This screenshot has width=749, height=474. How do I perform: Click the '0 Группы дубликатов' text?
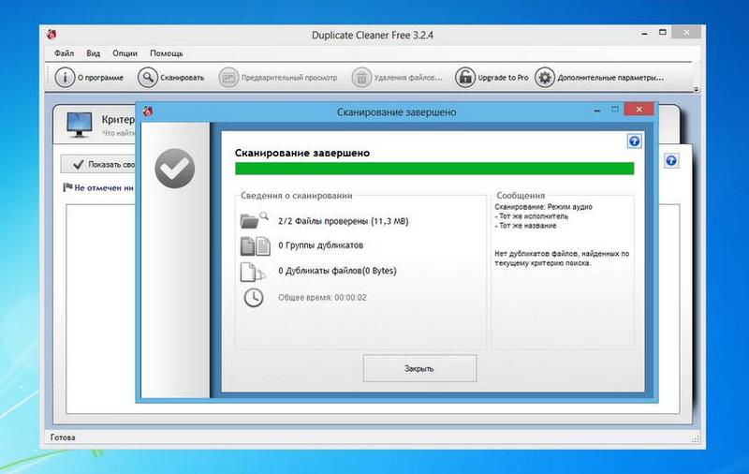pos(320,245)
